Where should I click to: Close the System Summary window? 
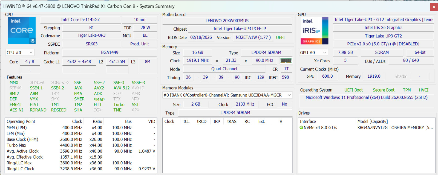(x=434, y=7)
